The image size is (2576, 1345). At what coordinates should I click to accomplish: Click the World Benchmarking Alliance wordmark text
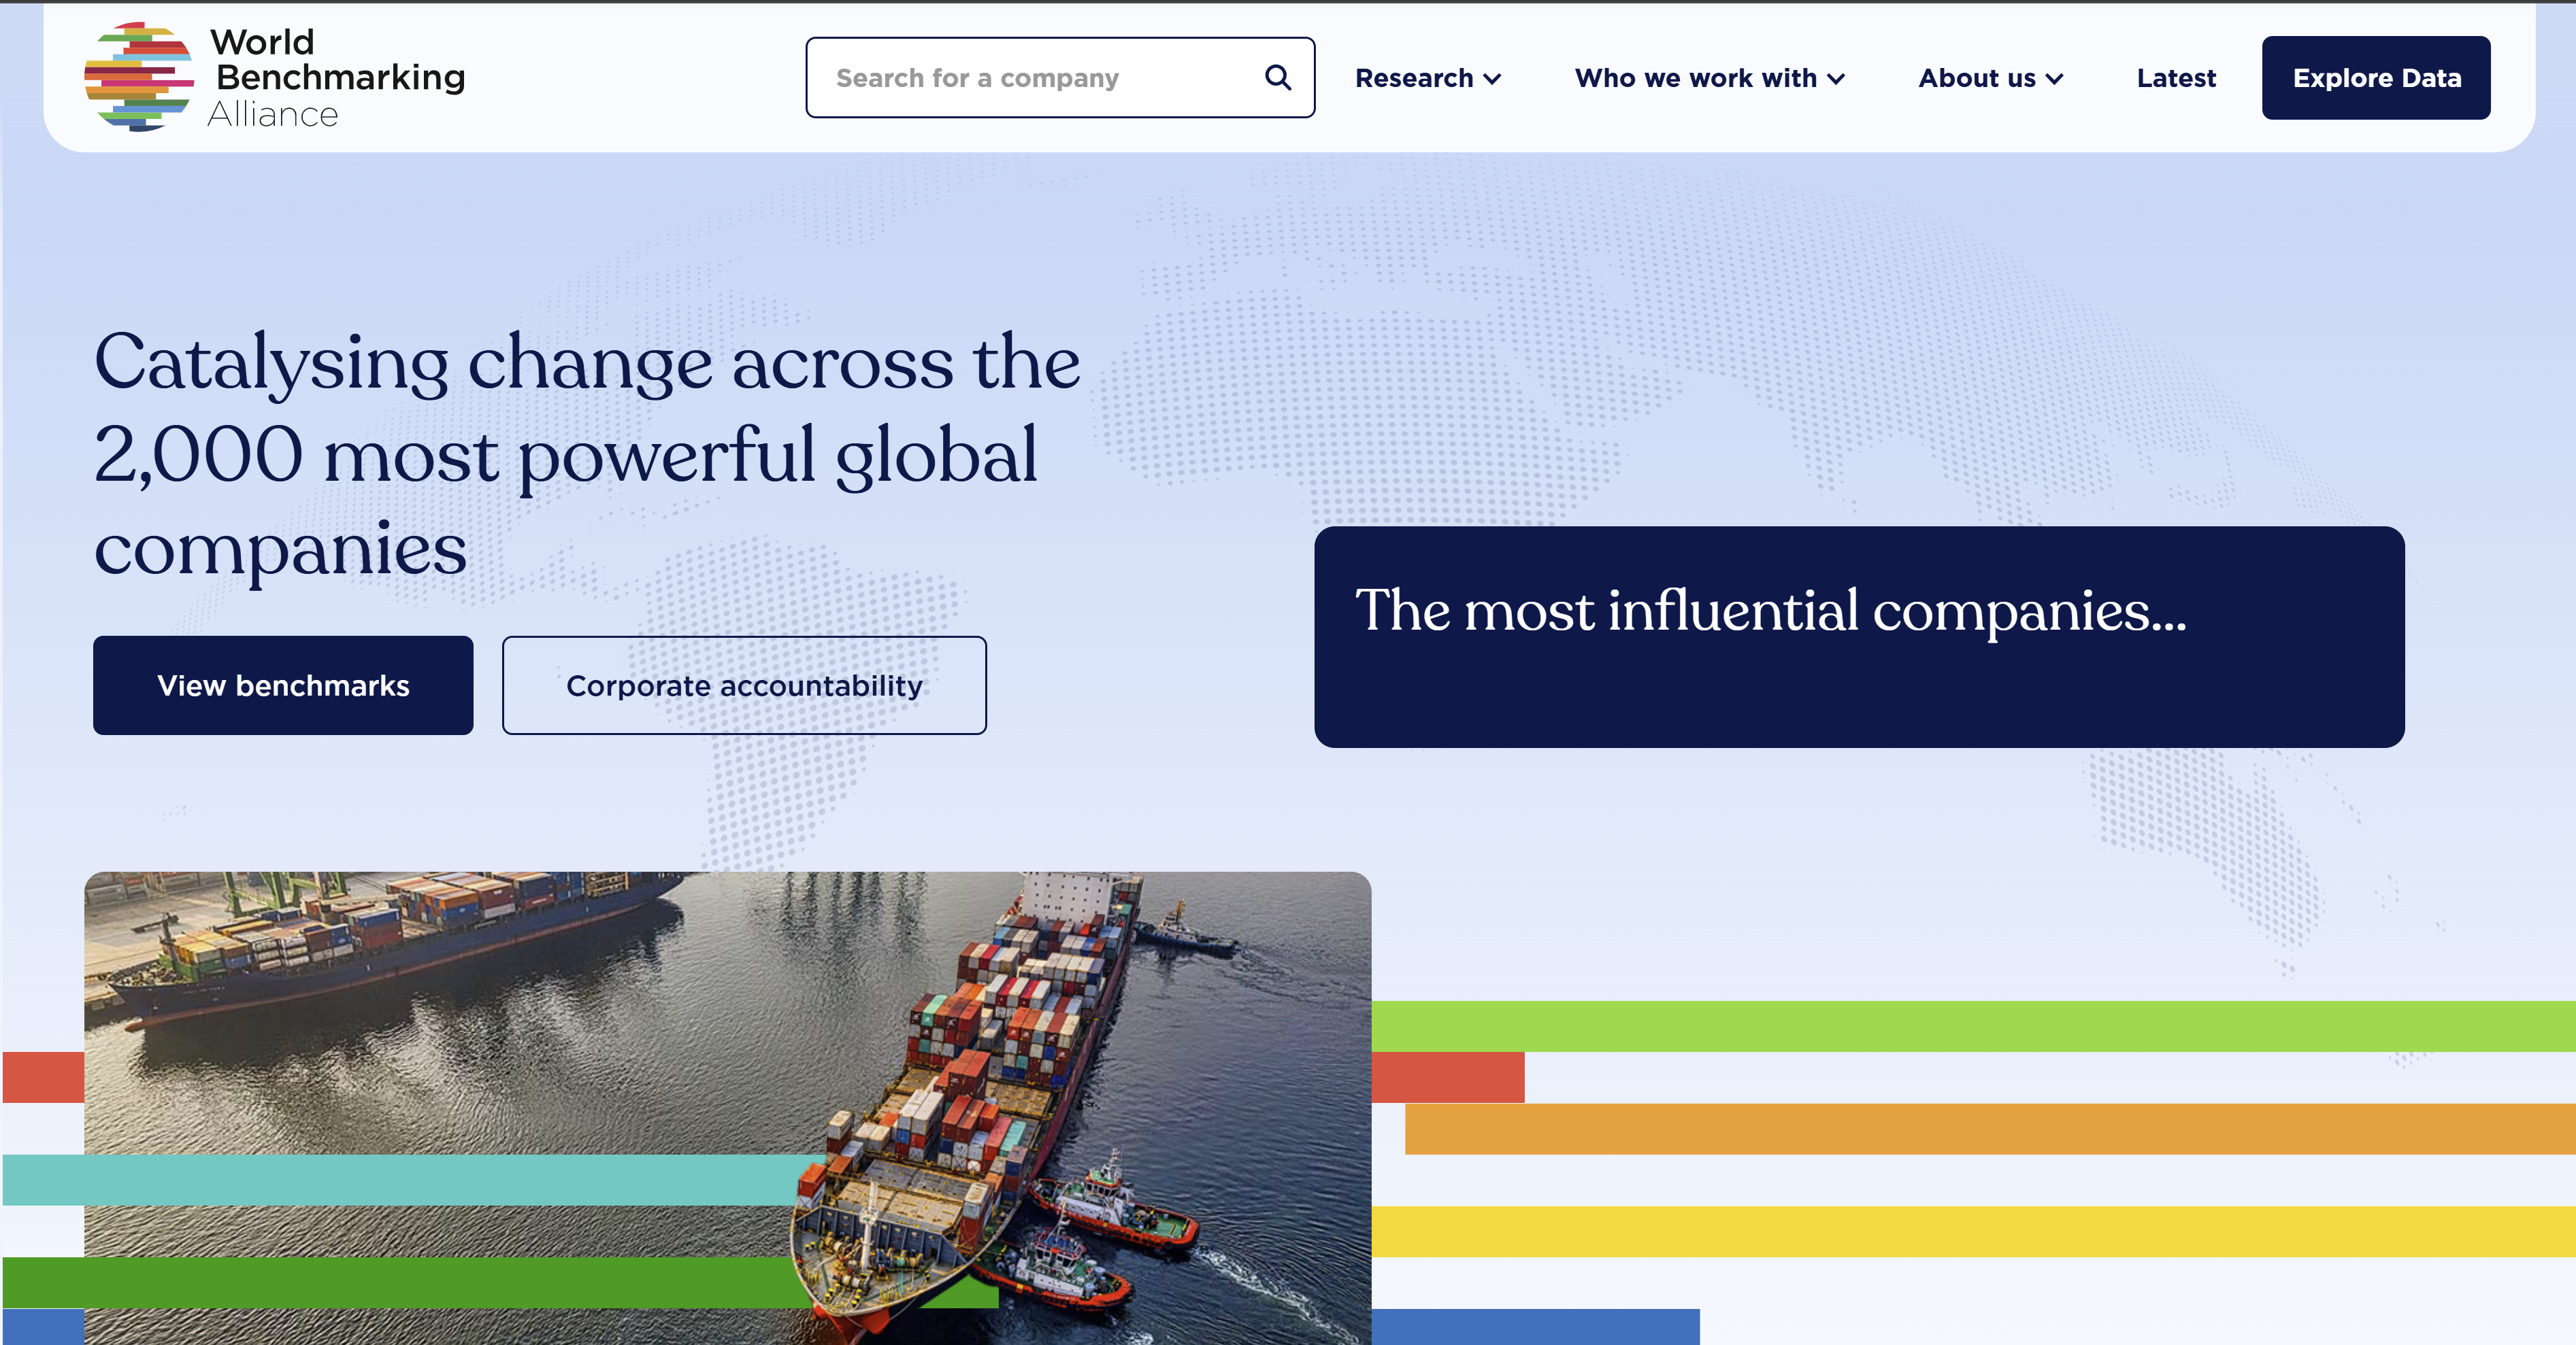[336, 77]
